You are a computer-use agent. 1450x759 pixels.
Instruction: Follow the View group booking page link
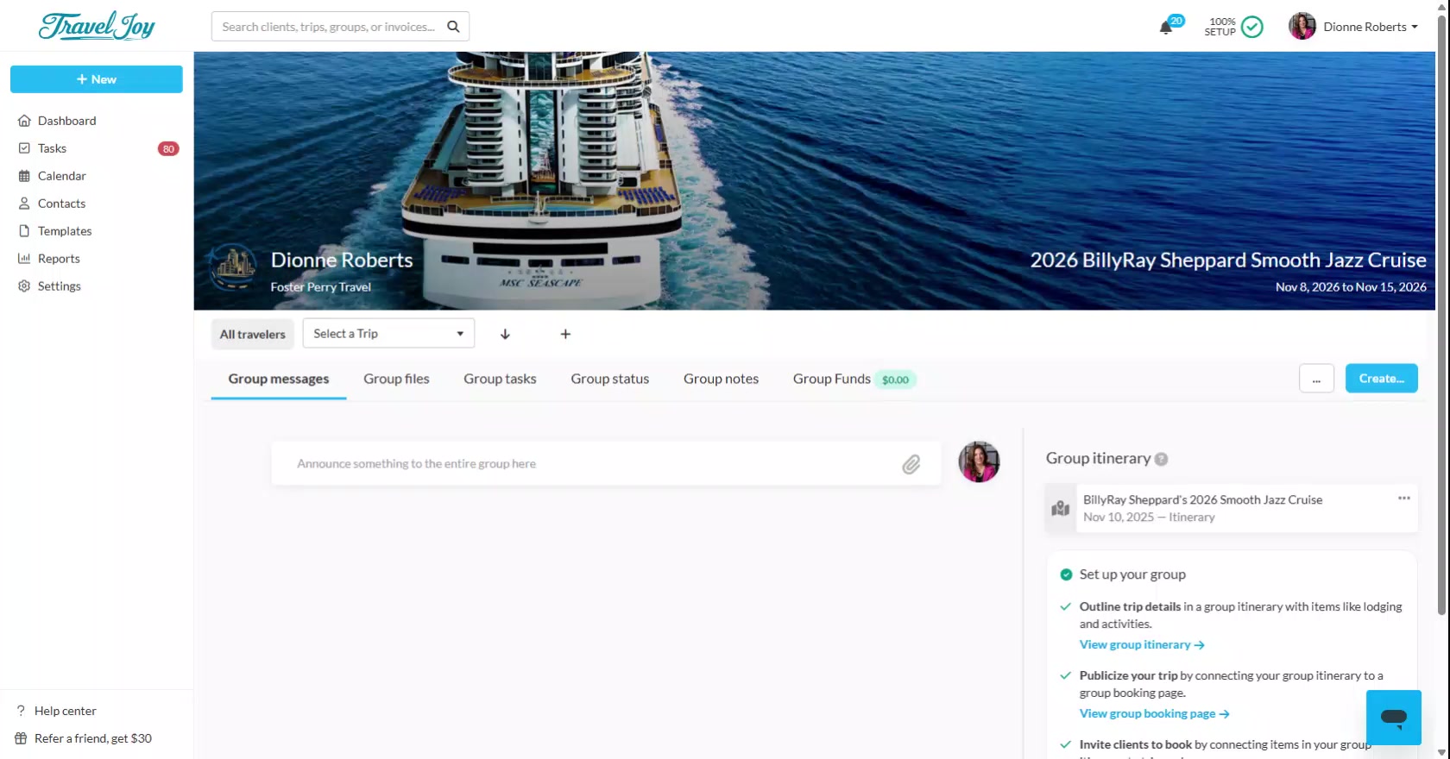pos(1154,713)
